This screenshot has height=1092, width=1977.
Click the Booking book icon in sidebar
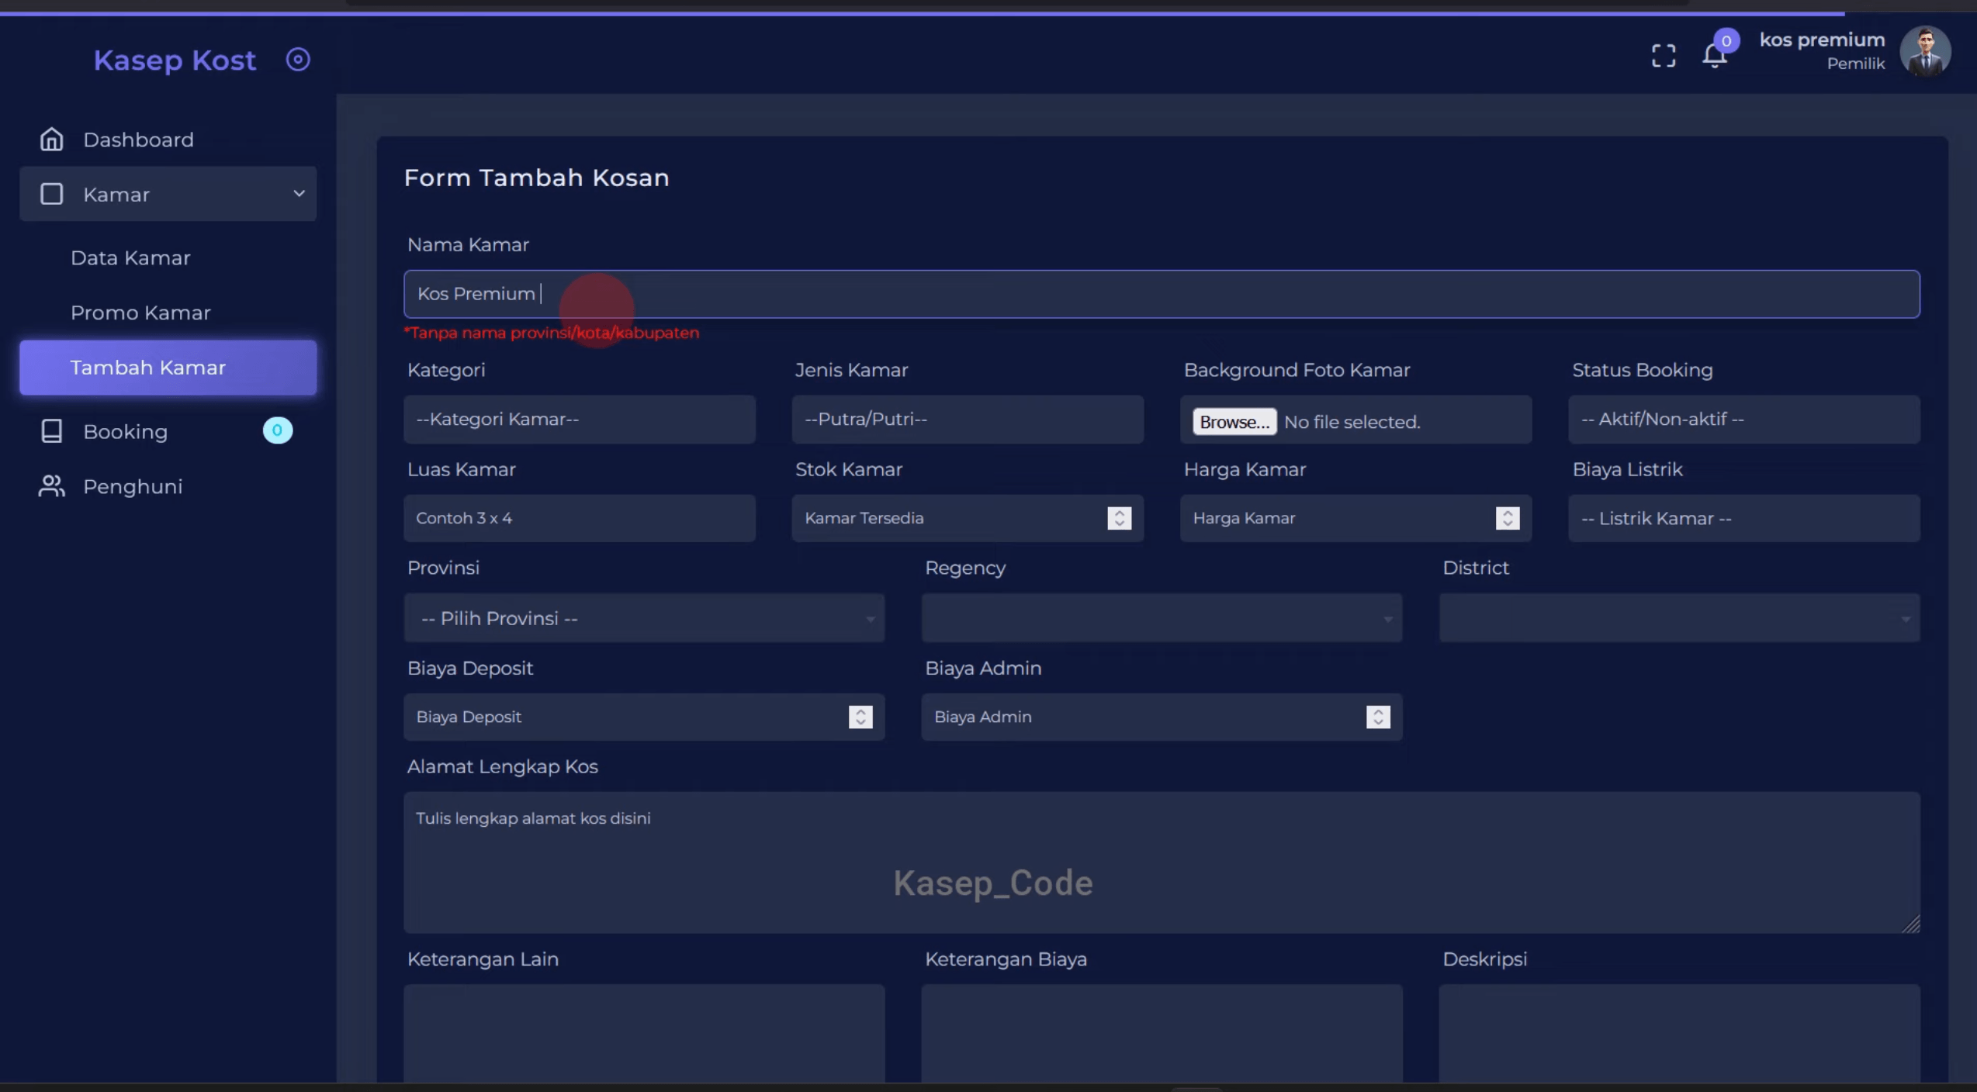(51, 431)
